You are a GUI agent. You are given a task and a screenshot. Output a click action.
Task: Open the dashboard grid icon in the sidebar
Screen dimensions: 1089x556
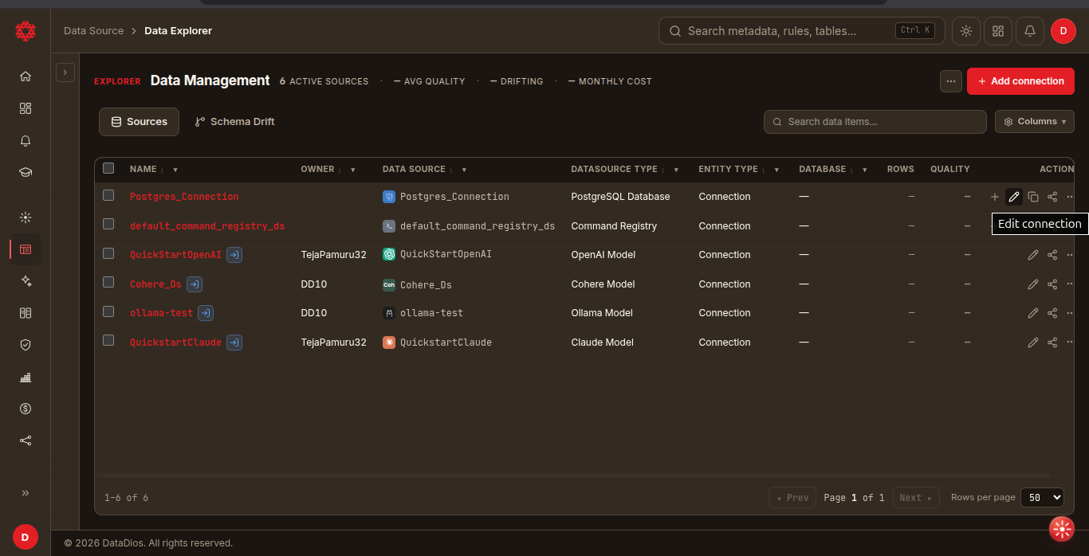click(26, 108)
